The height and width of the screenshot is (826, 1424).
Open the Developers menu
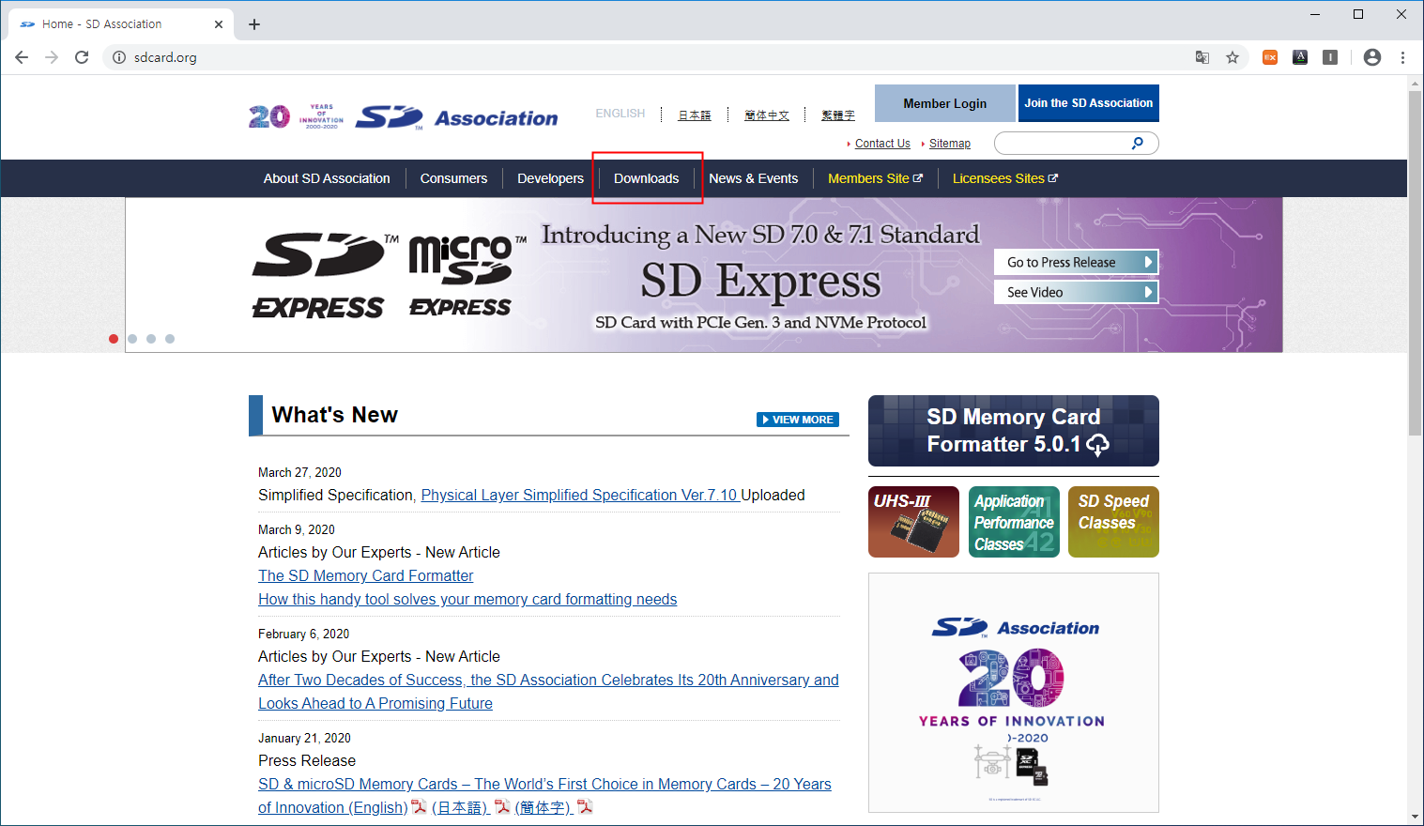tap(550, 178)
